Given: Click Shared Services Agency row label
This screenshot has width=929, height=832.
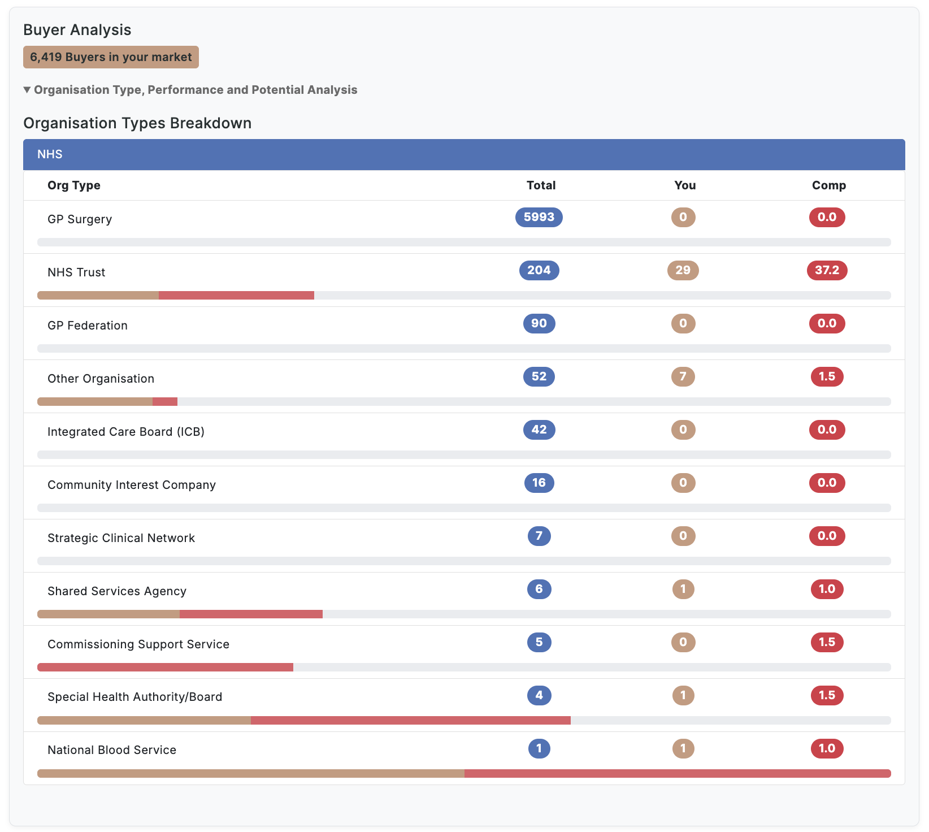Looking at the screenshot, I should pos(117,591).
